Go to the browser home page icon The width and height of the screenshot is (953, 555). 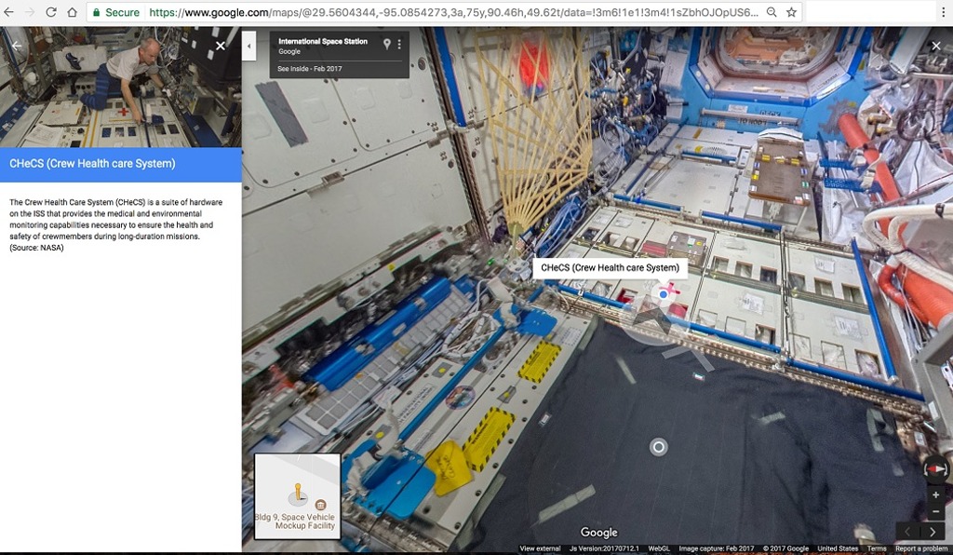[72, 12]
